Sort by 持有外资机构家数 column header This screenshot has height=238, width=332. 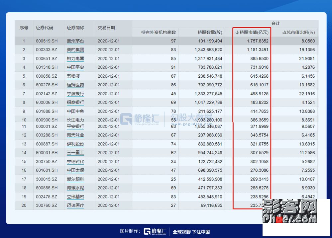[159, 33]
